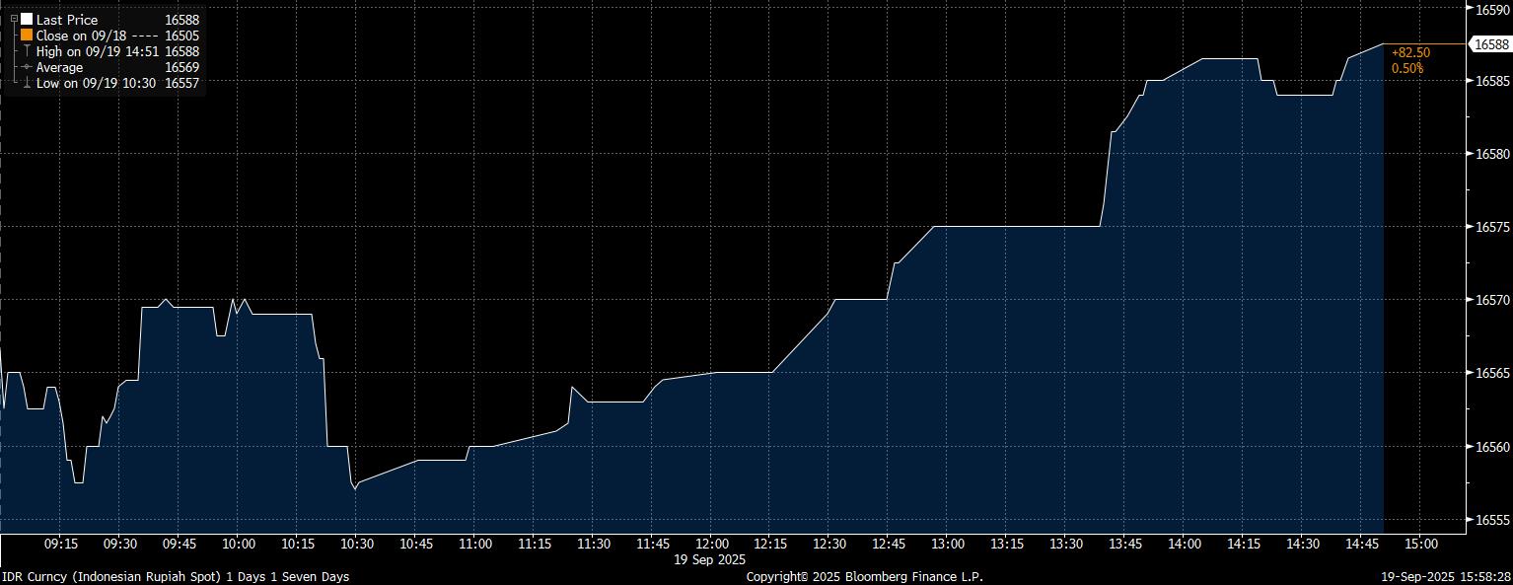Click the 16575 y-axis price label
Image resolution: width=1513 pixels, height=585 pixels.
tap(1490, 227)
